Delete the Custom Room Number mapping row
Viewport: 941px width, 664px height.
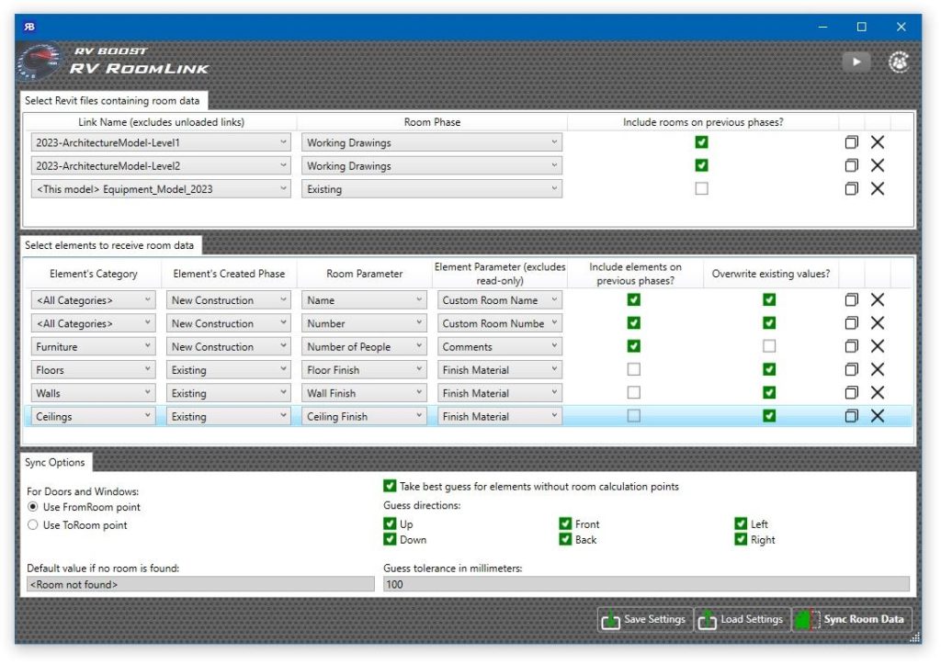[x=878, y=323]
